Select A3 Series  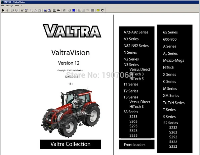click(x=131, y=39)
